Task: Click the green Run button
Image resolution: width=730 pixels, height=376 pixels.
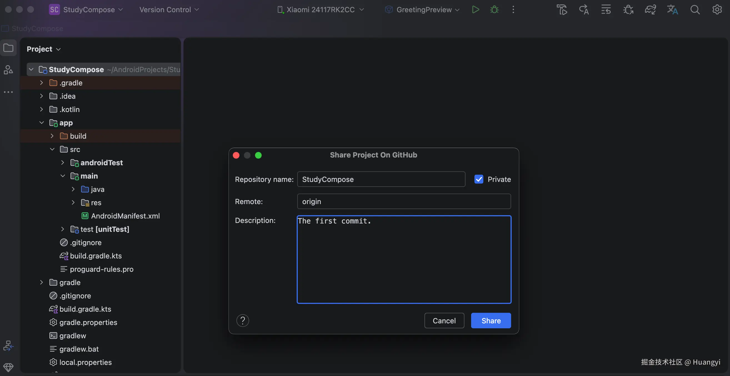Action: pos(476,10)
